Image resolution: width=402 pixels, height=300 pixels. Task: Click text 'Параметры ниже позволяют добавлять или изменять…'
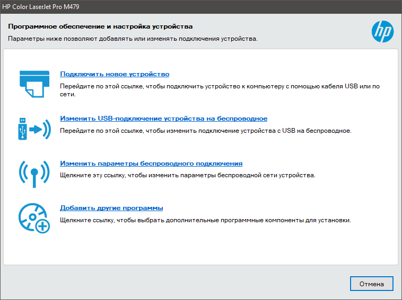(x=133, y=39)
